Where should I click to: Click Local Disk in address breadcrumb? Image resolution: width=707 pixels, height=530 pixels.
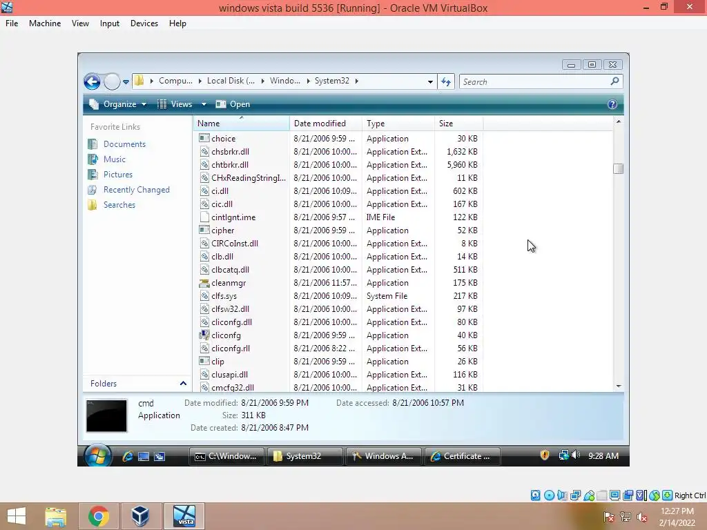[x=231, y=81]
